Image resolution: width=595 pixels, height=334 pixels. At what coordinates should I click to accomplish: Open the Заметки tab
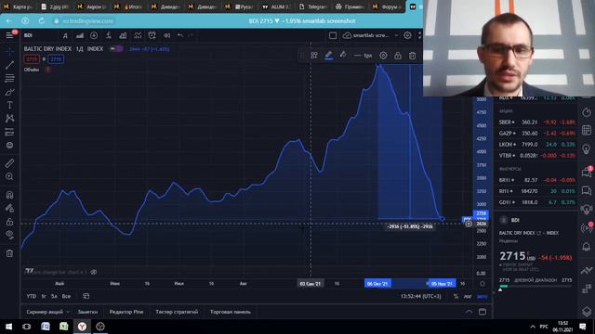(x=87, y=312)
